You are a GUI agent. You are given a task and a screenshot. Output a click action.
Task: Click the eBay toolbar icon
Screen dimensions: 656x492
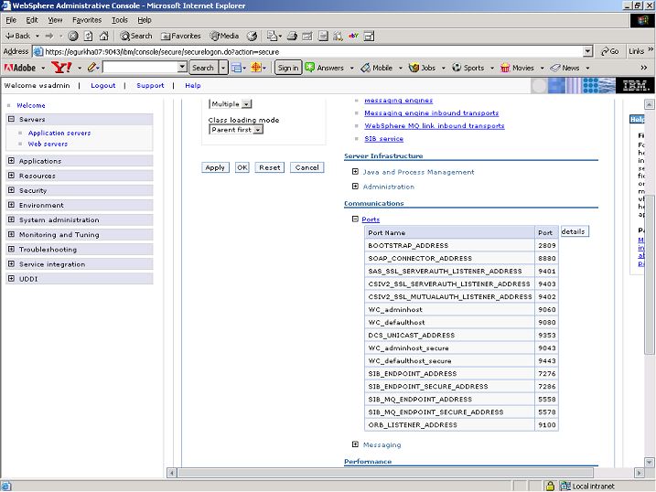tap(353, 36)
